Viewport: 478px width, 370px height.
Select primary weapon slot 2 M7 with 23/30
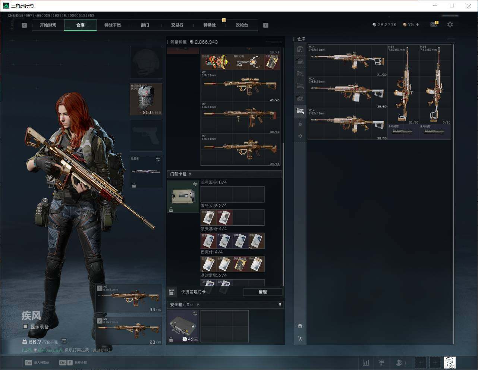coord(129,330)
